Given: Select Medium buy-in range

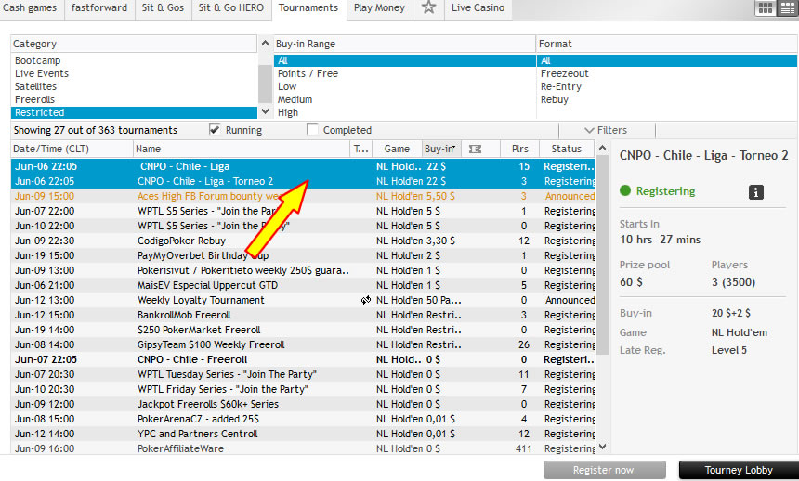Looking at the screenshot, I should click(404, 100).
